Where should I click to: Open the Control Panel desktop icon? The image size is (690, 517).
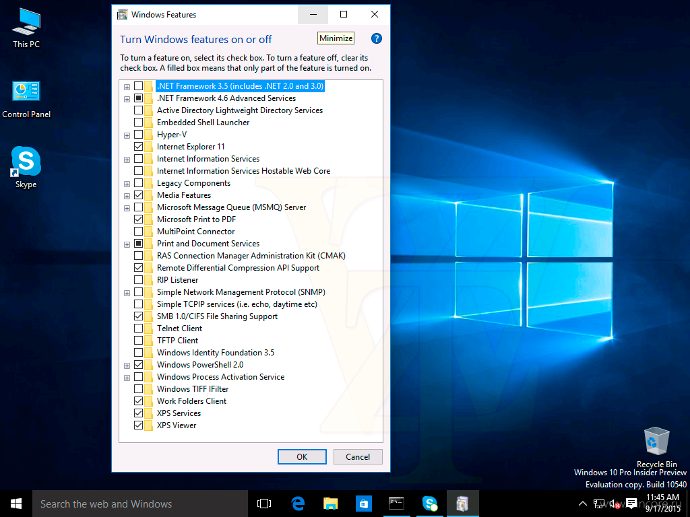pyautogui.click(x=26, y=100)
